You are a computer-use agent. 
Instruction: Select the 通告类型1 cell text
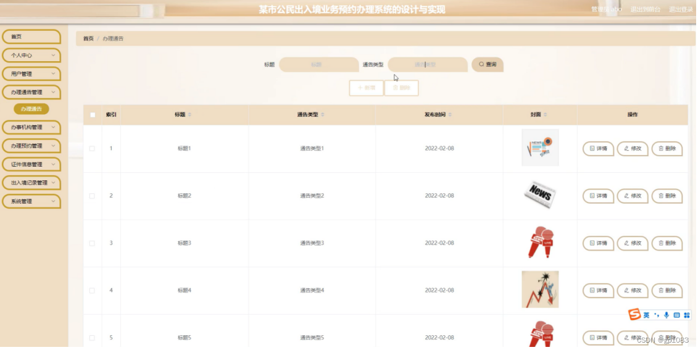coord(312,149)
